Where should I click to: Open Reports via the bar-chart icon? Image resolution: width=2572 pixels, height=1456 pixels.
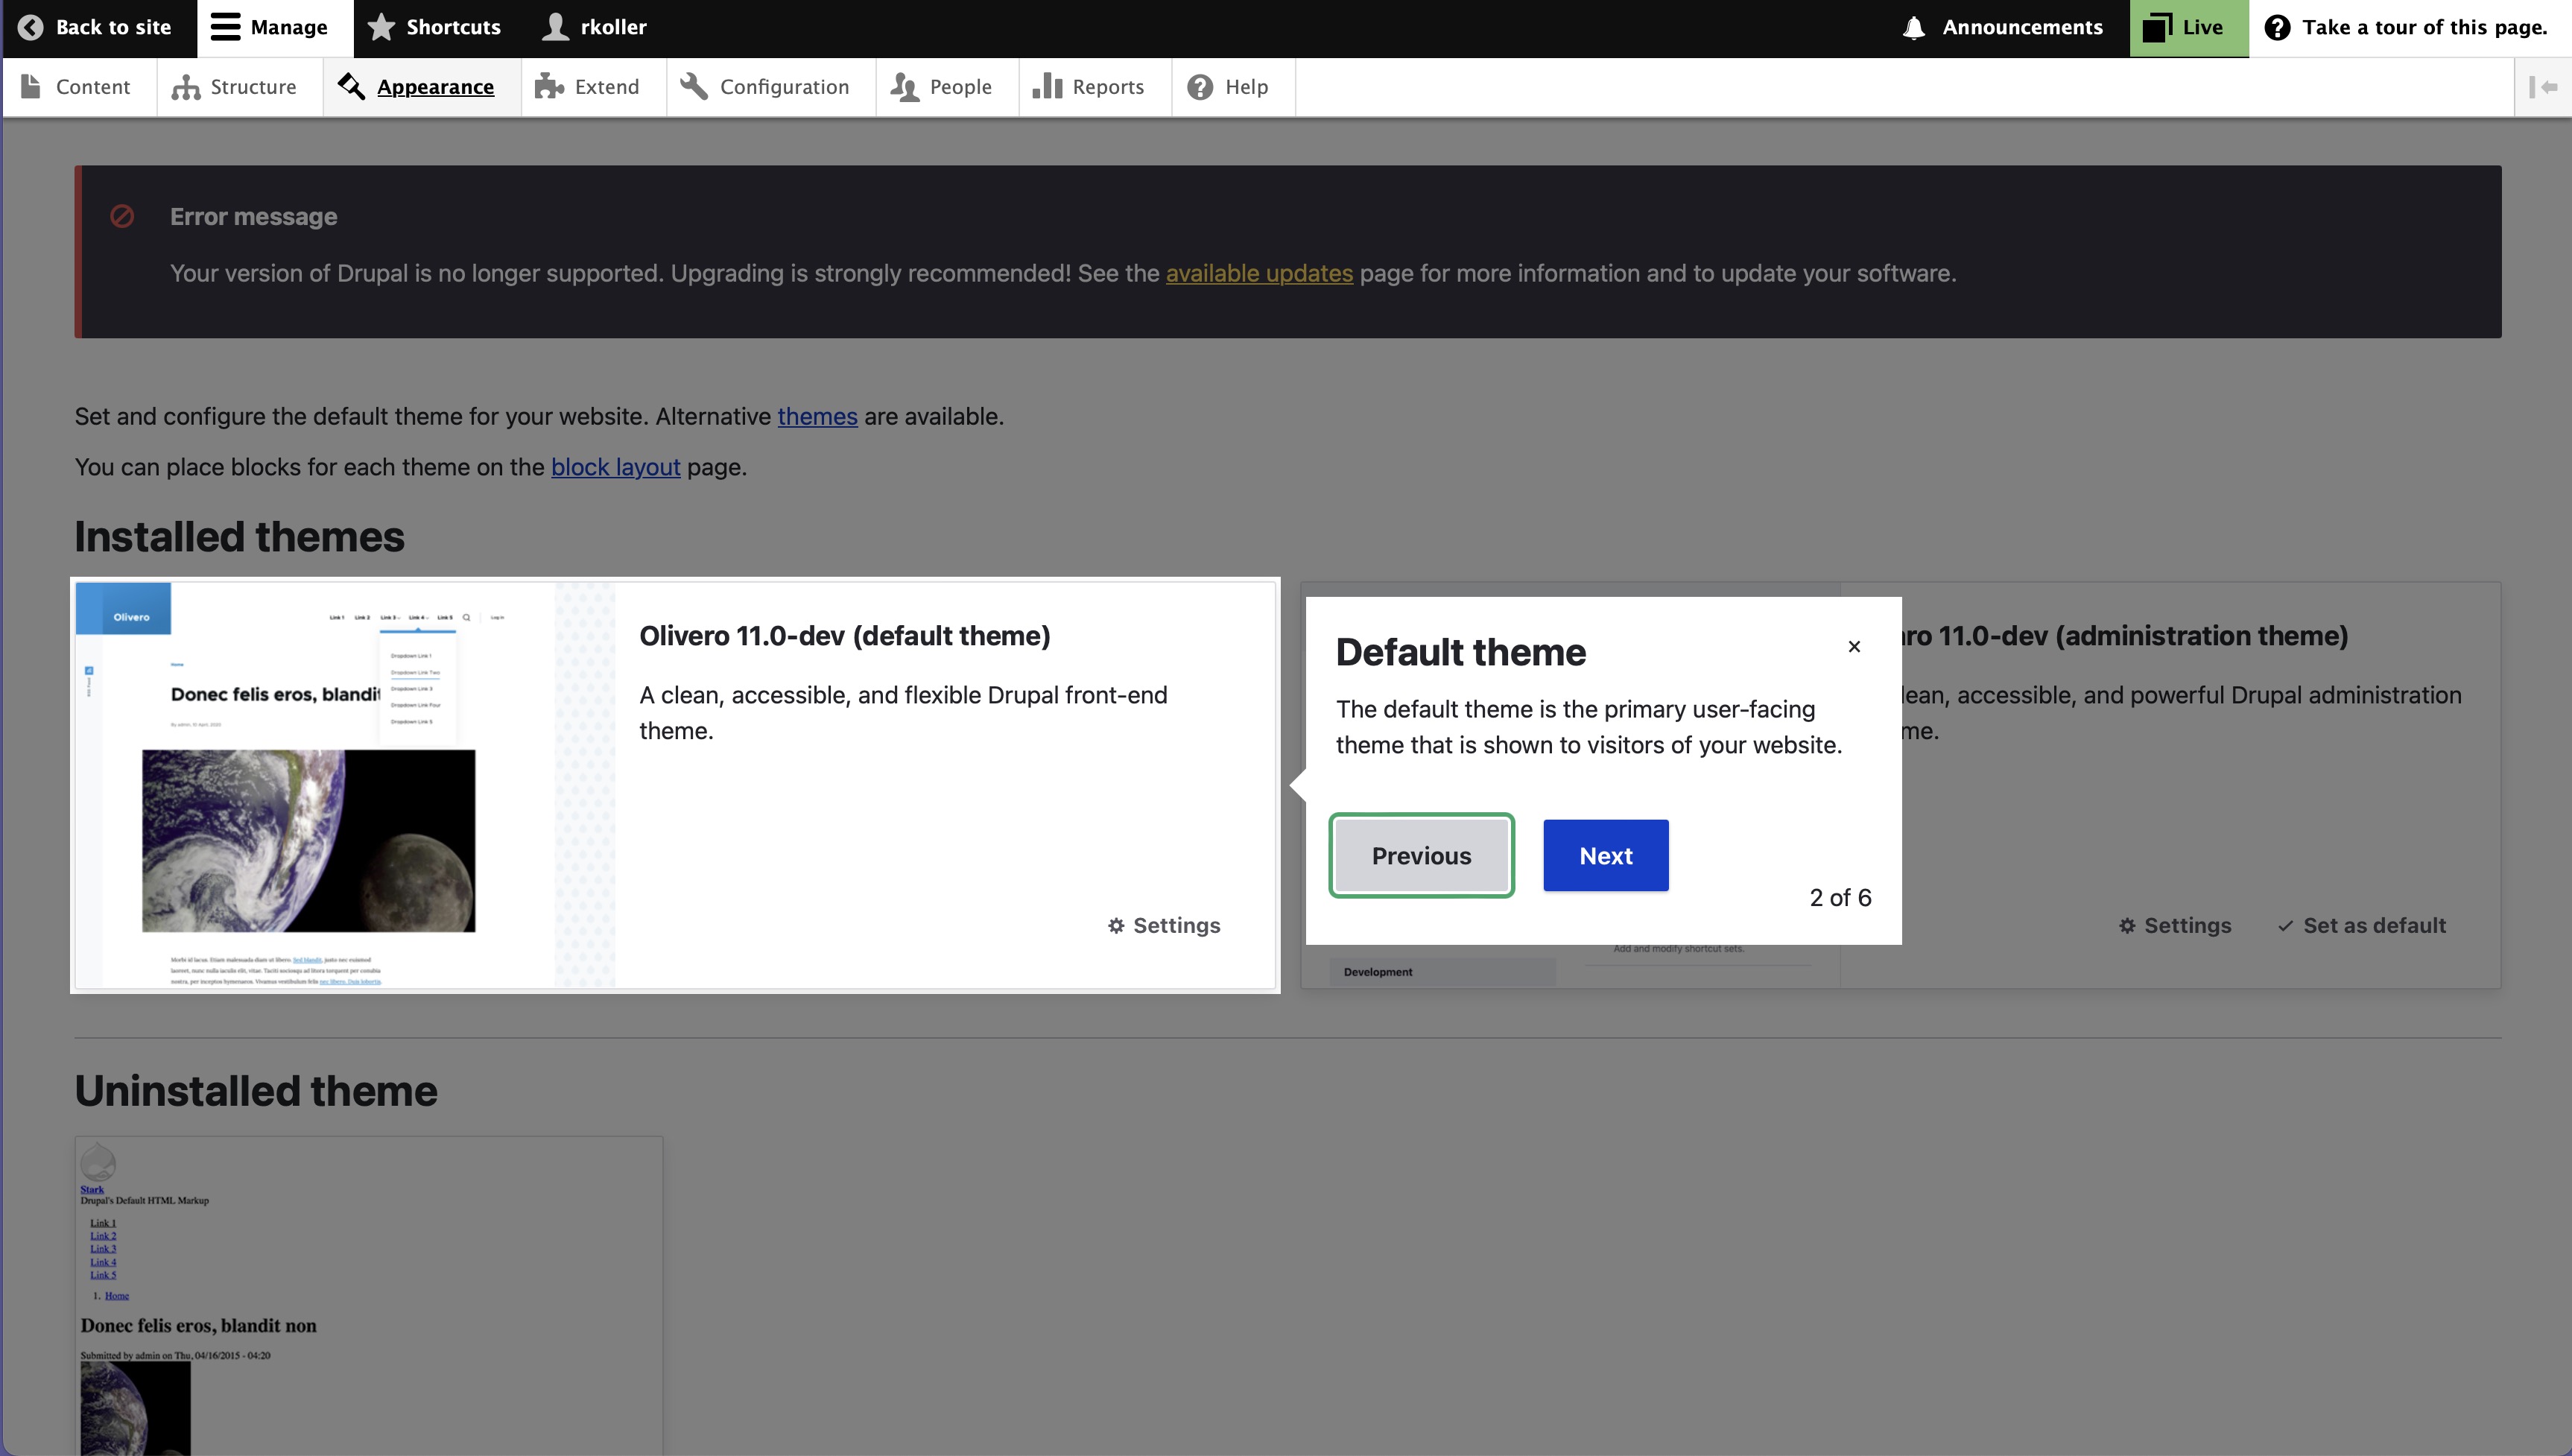[1047, 87]
